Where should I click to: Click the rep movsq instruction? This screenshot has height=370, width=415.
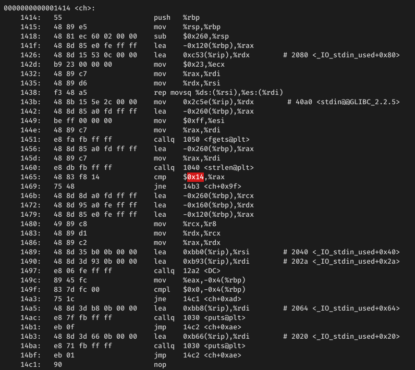click(x=218, y=93)
